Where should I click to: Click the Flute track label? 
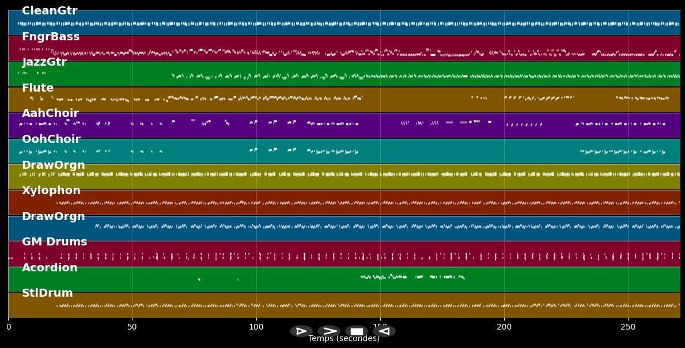tap(37, 88)
